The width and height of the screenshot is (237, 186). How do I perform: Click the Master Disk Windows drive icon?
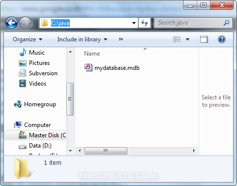tap(23, 135)
